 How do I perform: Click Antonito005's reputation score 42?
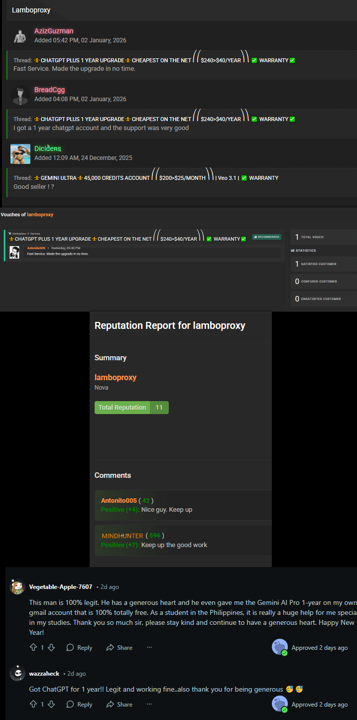click(146, 500)
